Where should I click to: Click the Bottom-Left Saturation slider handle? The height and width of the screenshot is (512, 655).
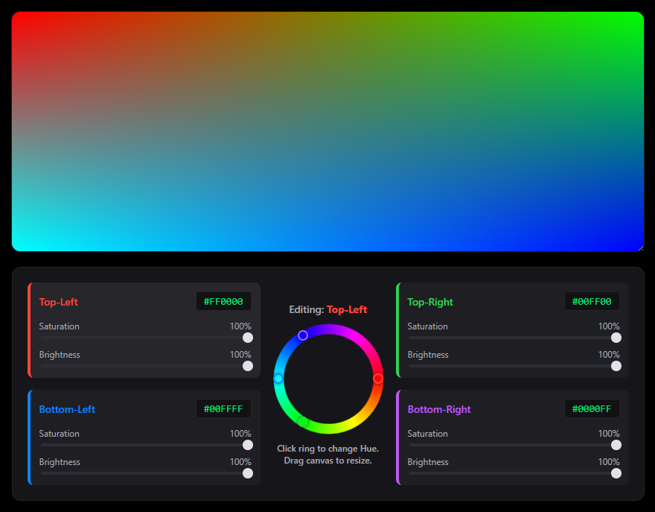(248, 445)
